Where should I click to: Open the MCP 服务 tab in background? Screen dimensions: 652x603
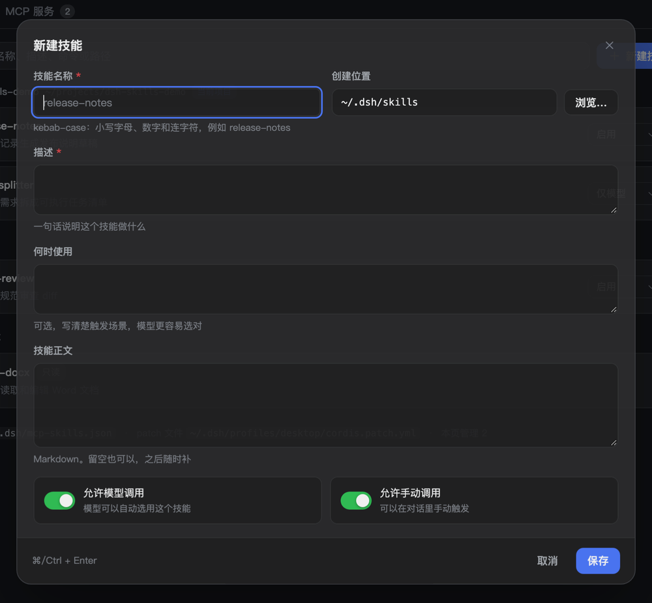(40, 11)
